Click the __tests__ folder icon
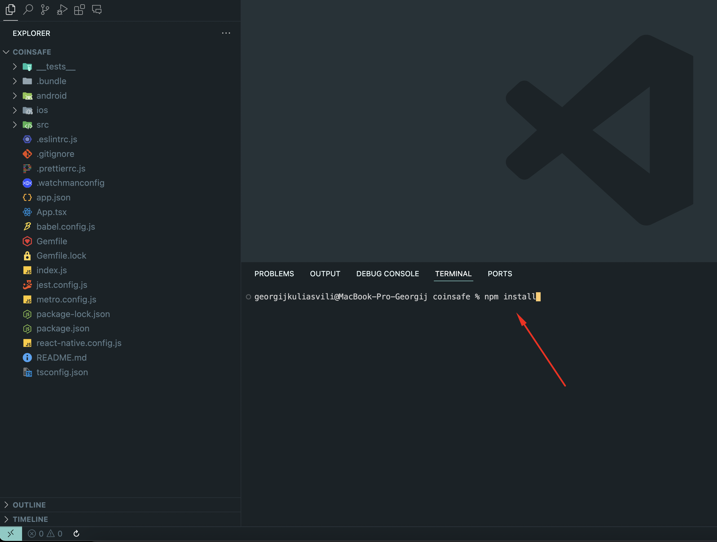The image size is (717, 542). pyautogui.click(x=27, y=67)
